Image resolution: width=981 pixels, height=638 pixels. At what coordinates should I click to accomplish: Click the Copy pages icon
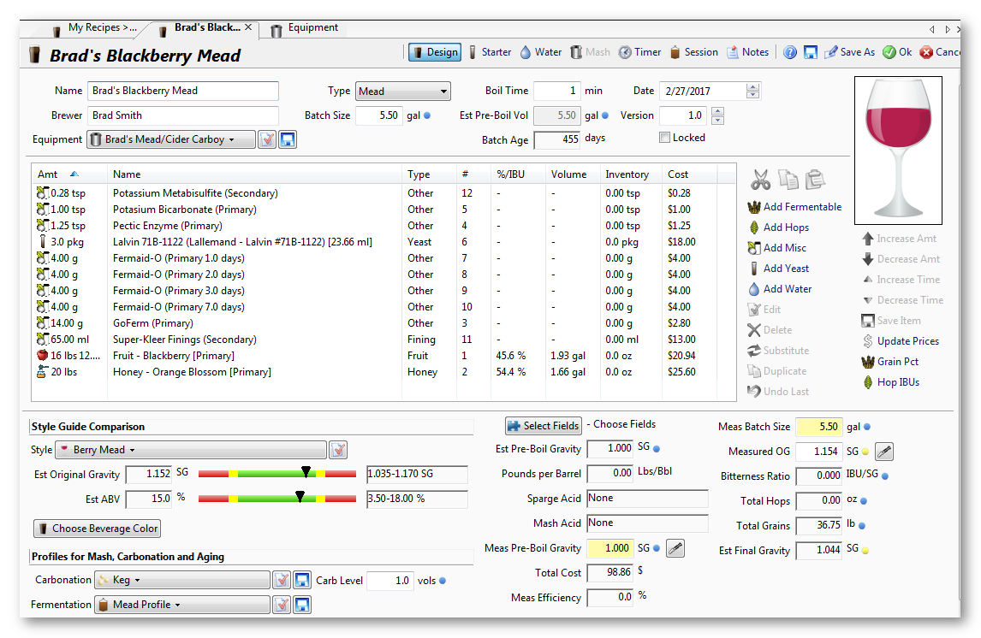coord(788,180)
